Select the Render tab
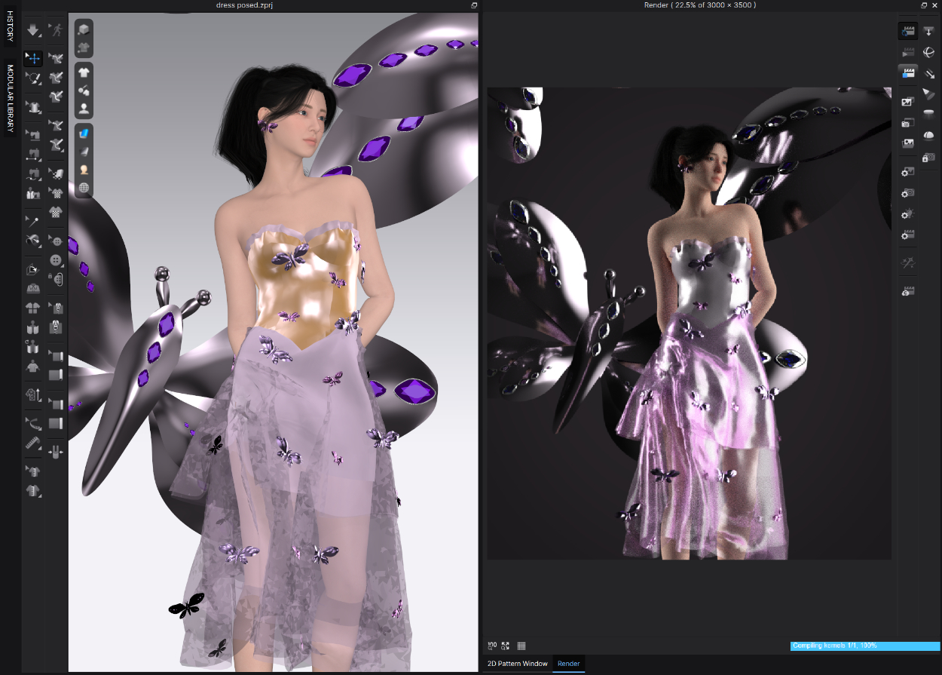The height and width of the screenshot is (675, 942). click(x=569, y=664)
